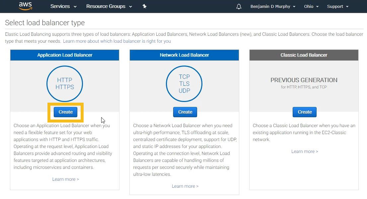This screenshot has width=367, height=199.
Task: Click the PREVIOUS GENERATION text
Action: click(x=304, y=80)
